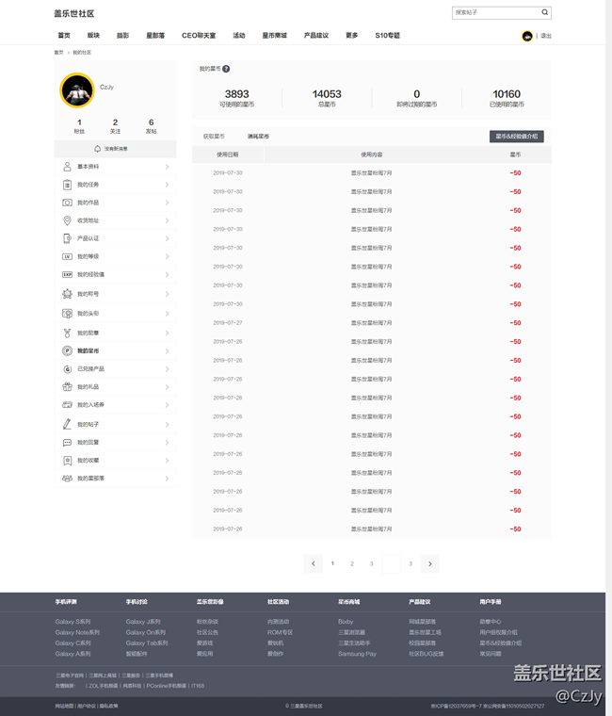The height and width of the screenshot is (716, 612).
Task: Click the 我的勋章 medal icon
Action: click(x=67, y=333)
